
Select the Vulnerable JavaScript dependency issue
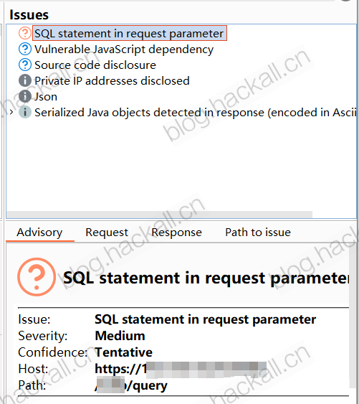click(x=124, y=50)
